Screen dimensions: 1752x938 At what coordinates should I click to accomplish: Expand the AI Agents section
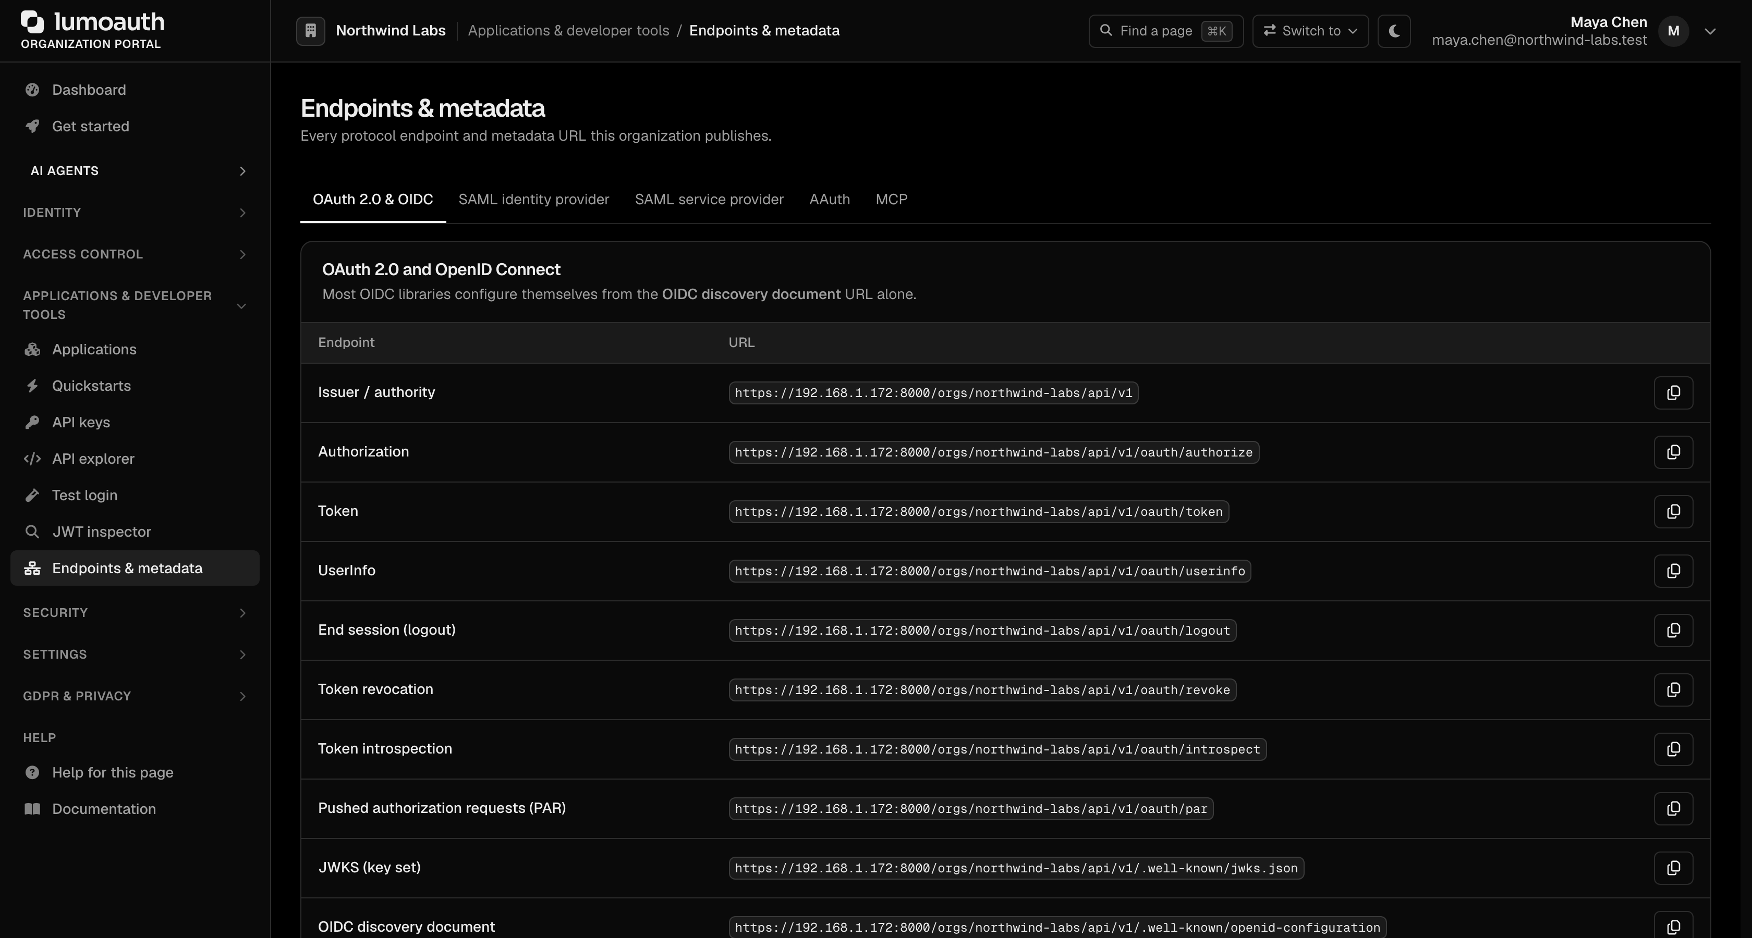click(x=135, y=170)
